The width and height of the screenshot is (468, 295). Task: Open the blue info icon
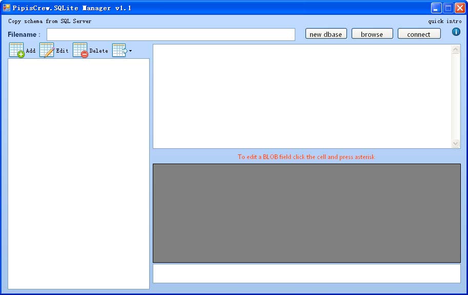[x=456, y=32]
